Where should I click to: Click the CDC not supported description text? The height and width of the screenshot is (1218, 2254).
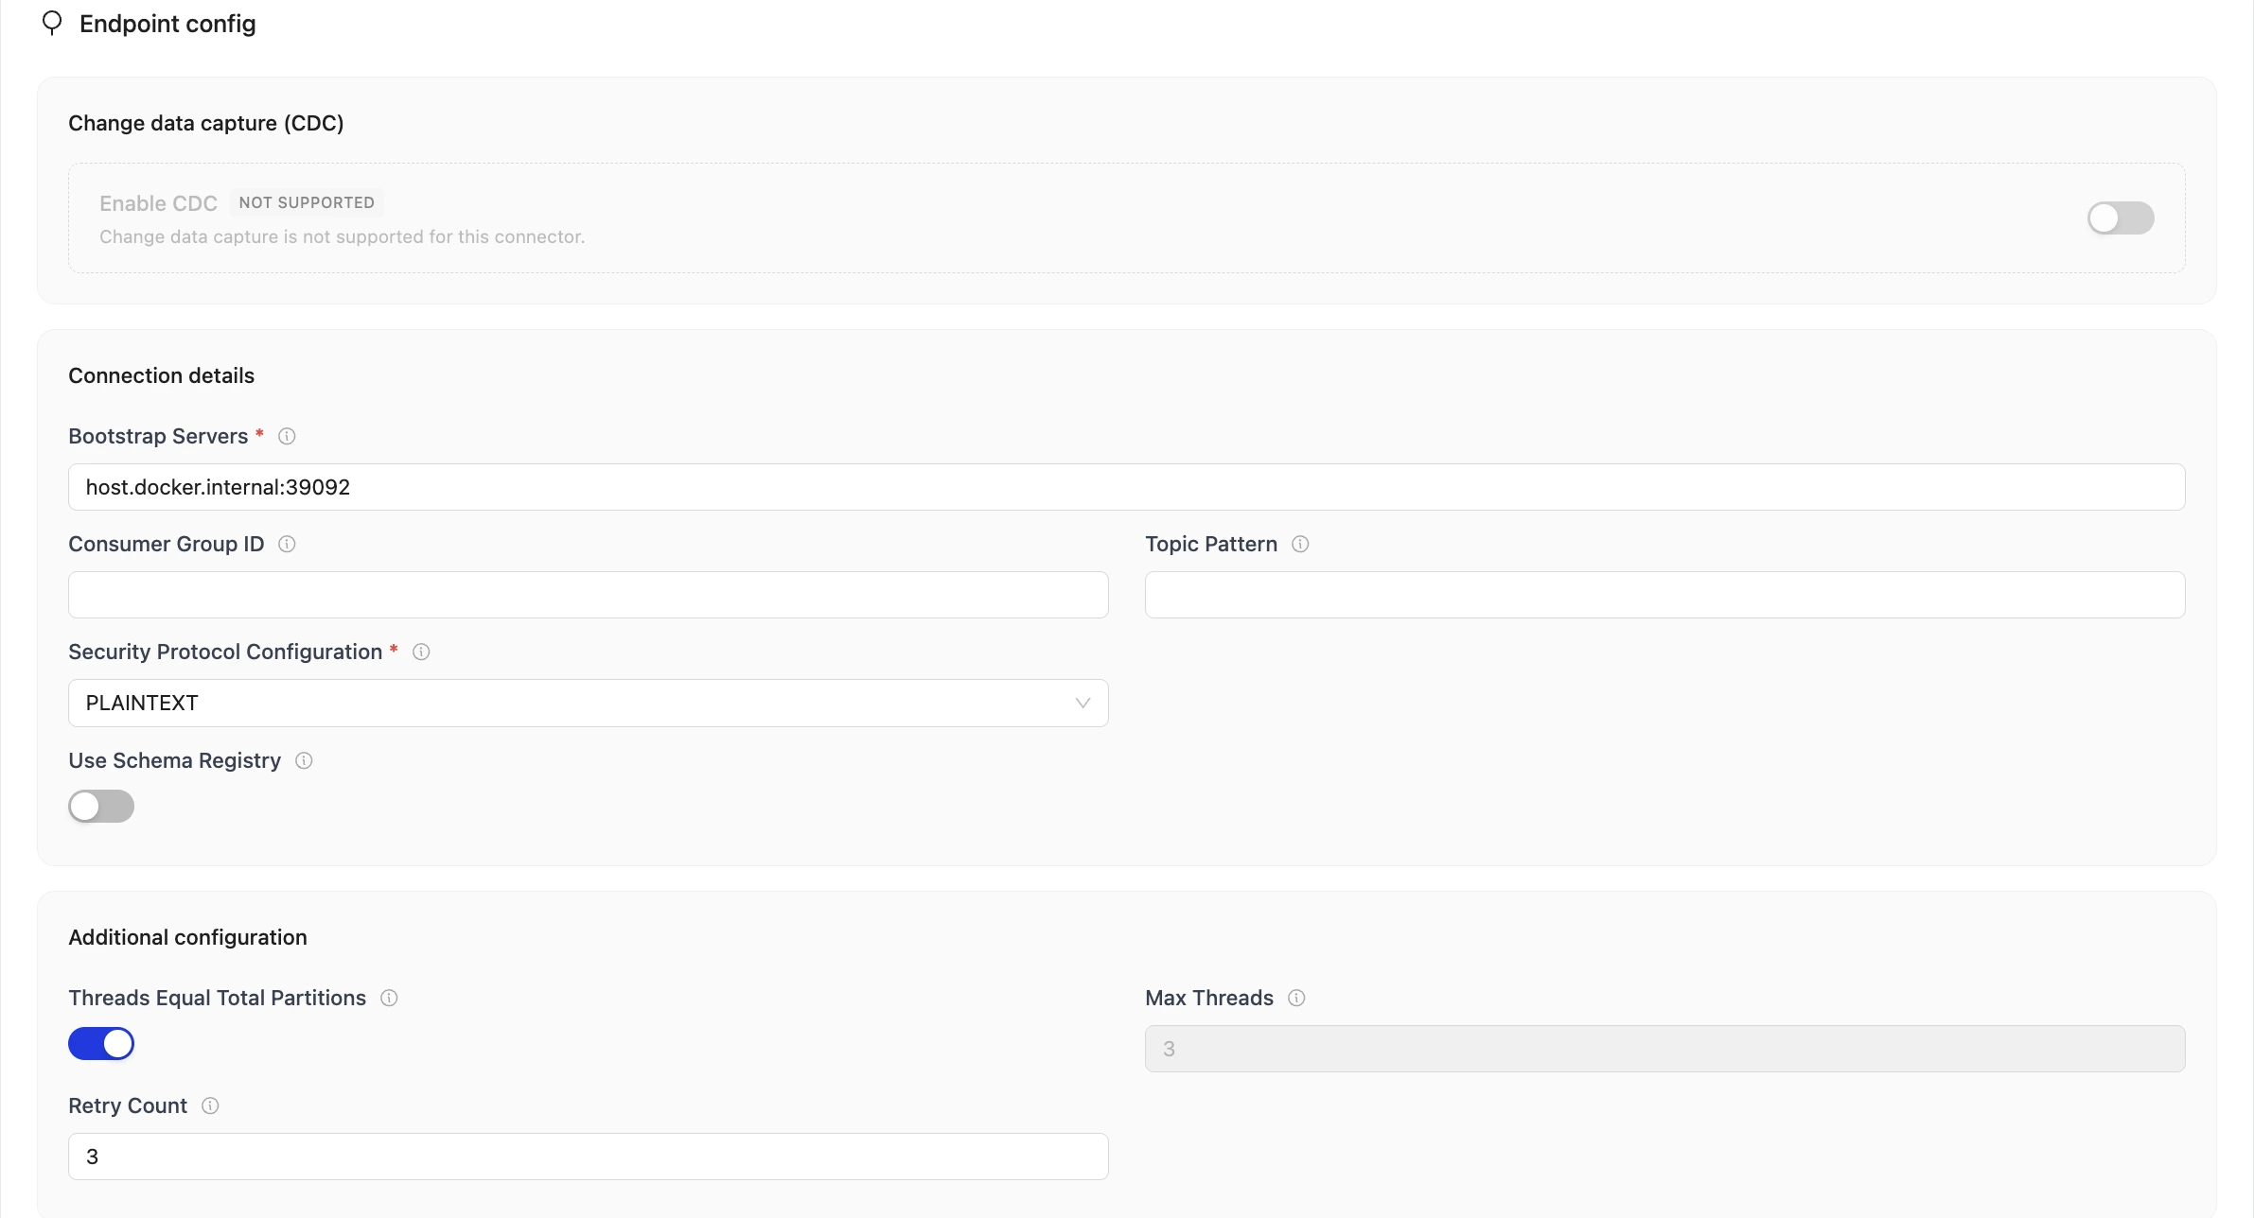coord(342,236)
